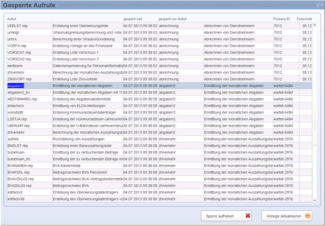The width and height of the screenshot is (325, 226).
Task: Select the BVAZHL03.rep row
Action: (x=160, y=186)
